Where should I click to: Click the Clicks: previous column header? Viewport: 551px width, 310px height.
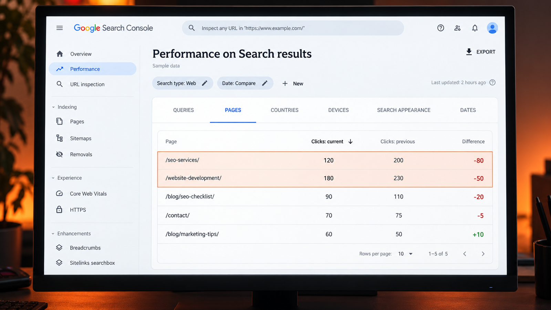click(397, 142)
